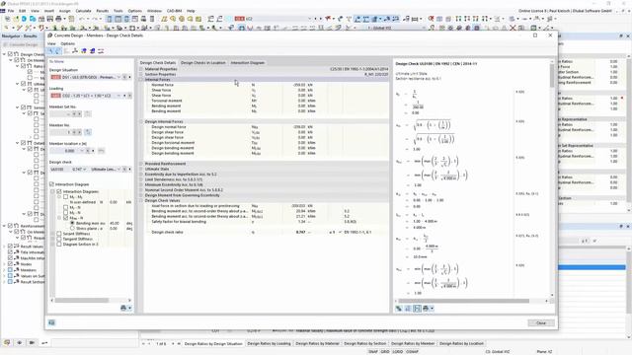Open the dialog's View menu

[51, 43]
